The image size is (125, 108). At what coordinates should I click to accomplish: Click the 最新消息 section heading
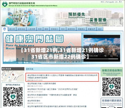coord(30,69)
